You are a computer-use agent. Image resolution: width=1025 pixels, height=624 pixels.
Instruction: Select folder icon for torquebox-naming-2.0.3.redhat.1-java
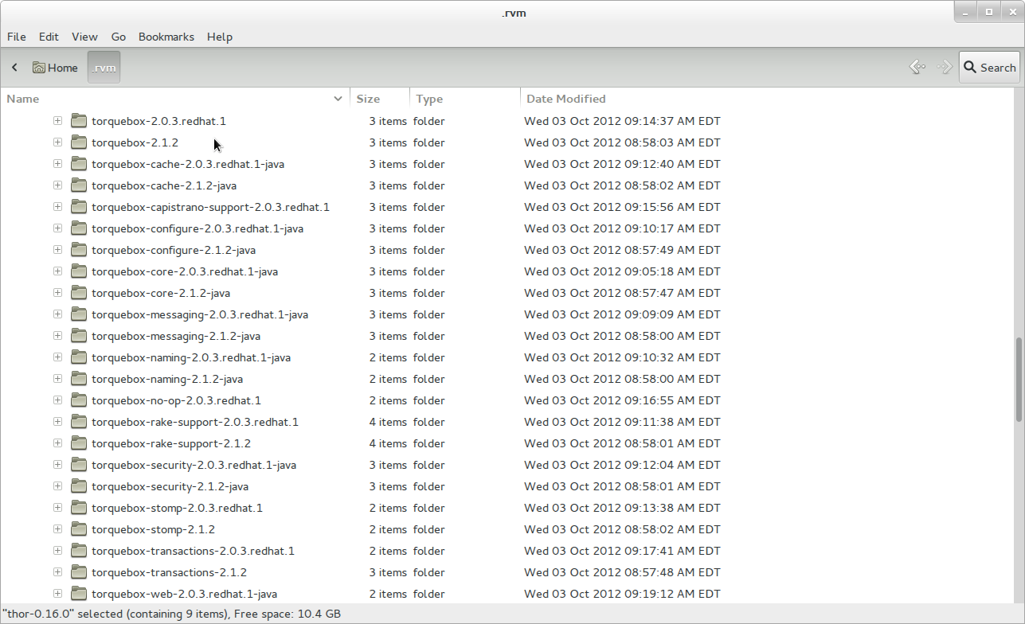click(78, 357)
